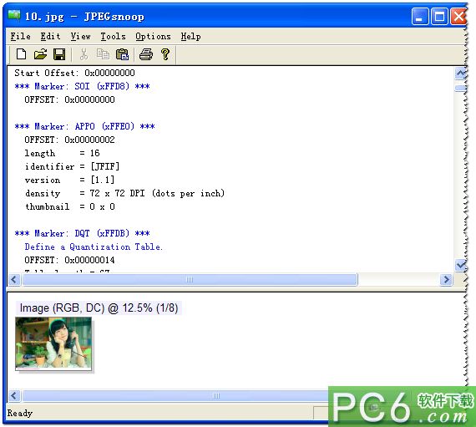Viewport: 476px width, 427px height.
Task: Click the image pane horizontal scrollbar thumb
Action: coord(175,396)
